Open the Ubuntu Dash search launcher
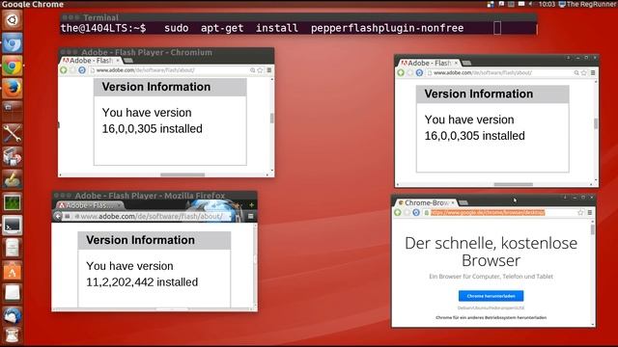Screen dimensions: 618x347 (12, 19)
